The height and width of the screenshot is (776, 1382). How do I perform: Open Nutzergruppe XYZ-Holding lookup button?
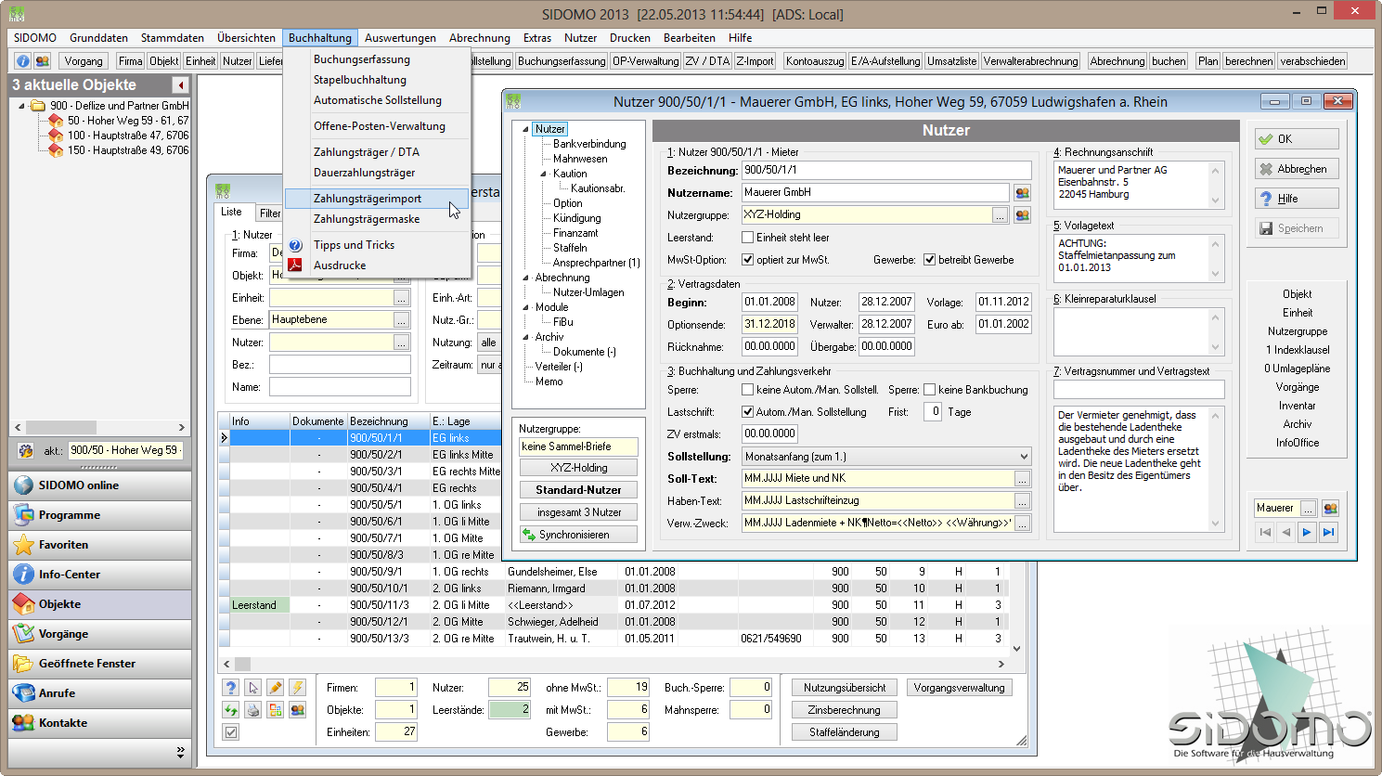(1000, 214)
